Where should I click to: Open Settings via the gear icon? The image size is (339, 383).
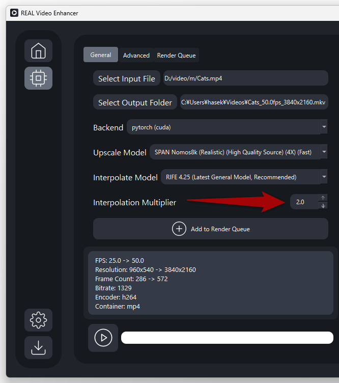tap(38, 320)
